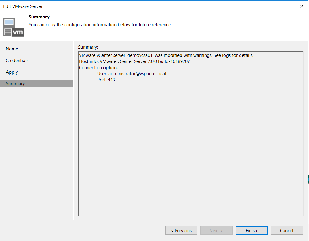Image resolution: width=309 pixels, height=241 pixels.
Task: Click the 'Summary:' field label
Action: pyautogui.click(x=88, y=47)
